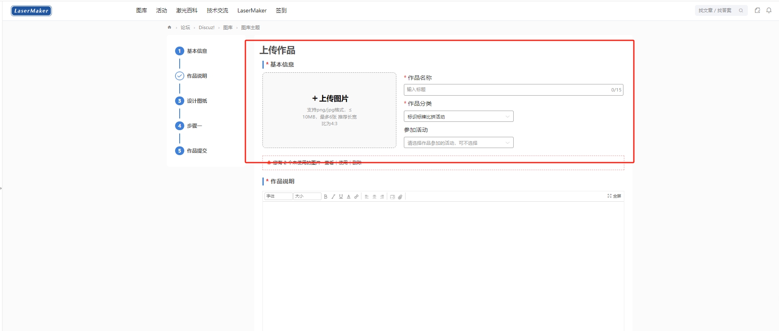
Task: Jump to step 作品说明 in sidebar
Action: point(191,76)
